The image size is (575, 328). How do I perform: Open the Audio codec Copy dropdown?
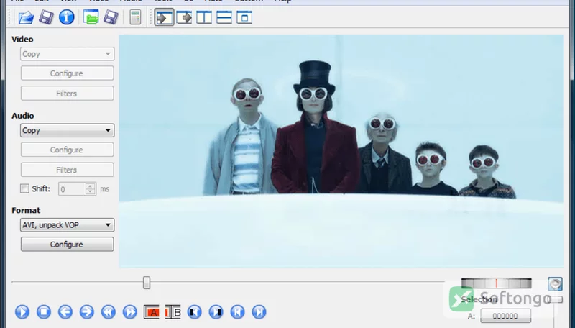tap(67, 130)
